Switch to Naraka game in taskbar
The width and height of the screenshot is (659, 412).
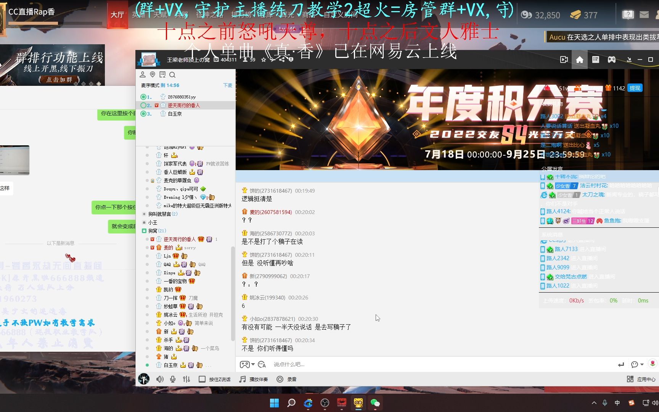click(342, 403)
